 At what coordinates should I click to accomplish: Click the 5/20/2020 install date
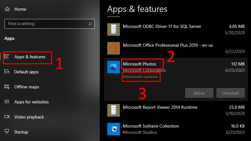click(235, 33)
